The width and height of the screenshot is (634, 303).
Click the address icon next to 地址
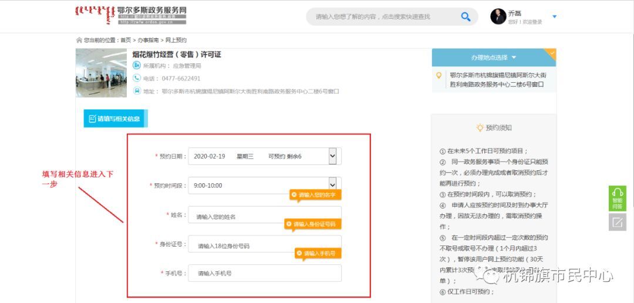[x=137, y=91]
